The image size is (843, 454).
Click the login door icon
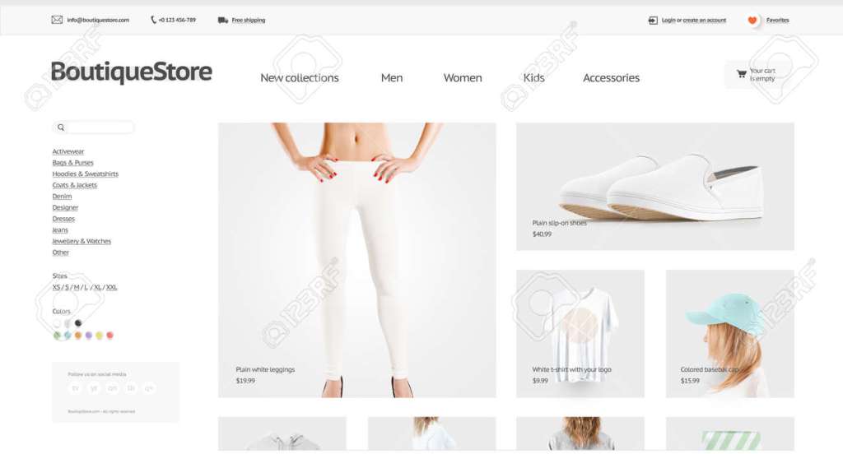coord(653,21)
